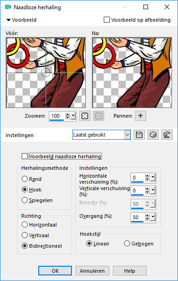Open the Laatst gebruikt presets dropdown
Screen dimensions: 178x281
pos(101,135)
